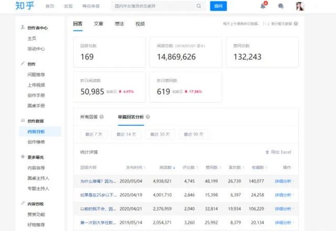
Task: Filter by 最近 7 天
Action: tap(93, 134)
